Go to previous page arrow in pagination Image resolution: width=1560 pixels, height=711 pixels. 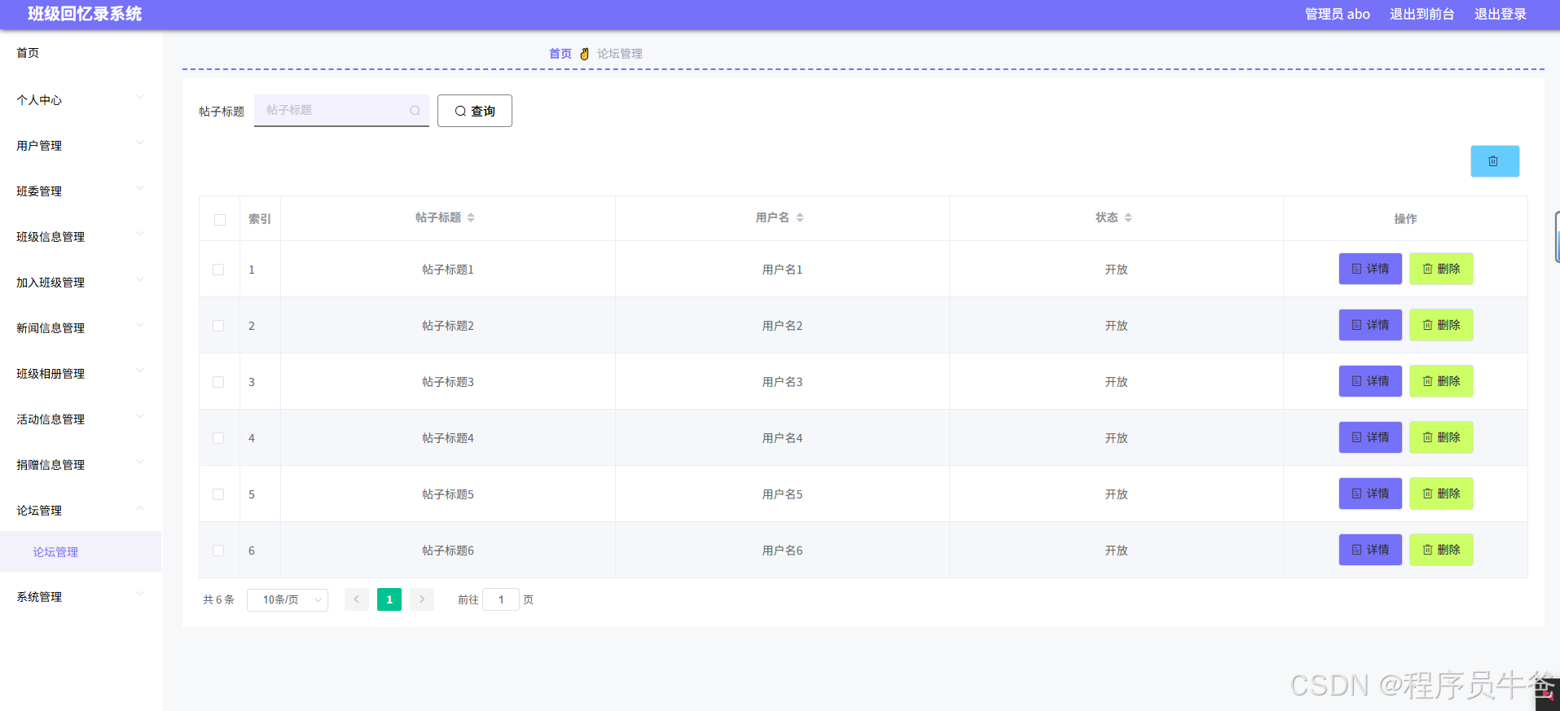pos(357,599)
